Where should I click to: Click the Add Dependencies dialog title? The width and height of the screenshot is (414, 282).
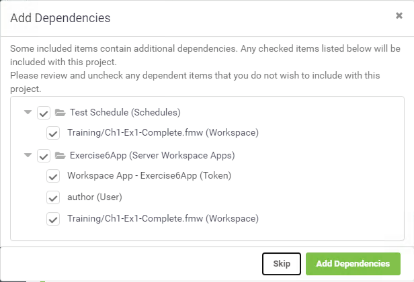pyautogui.click(x=60, y=18)
